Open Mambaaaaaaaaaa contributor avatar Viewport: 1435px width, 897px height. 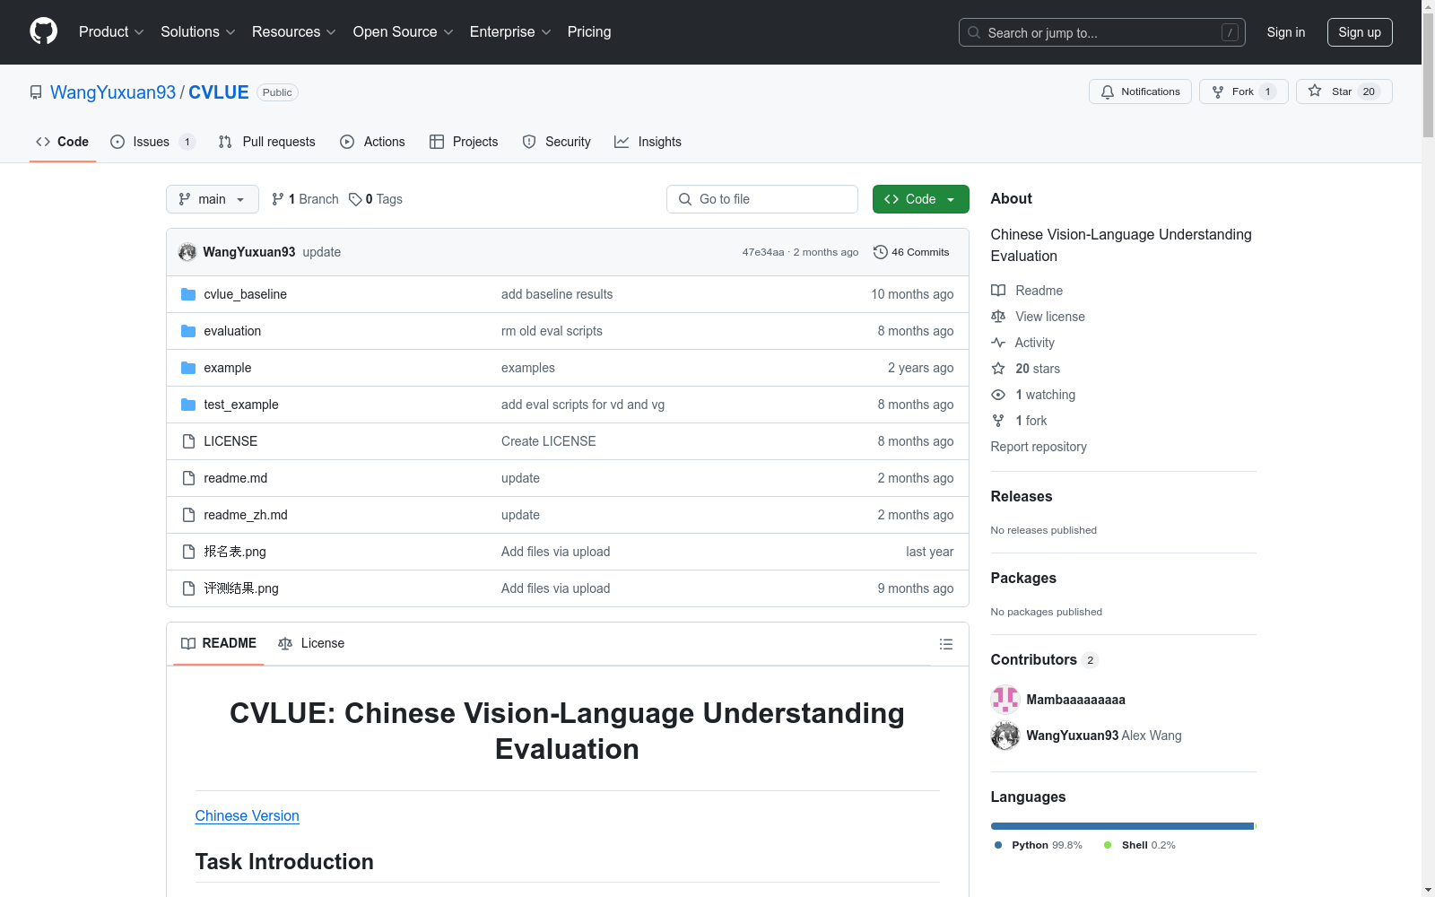1005,700
